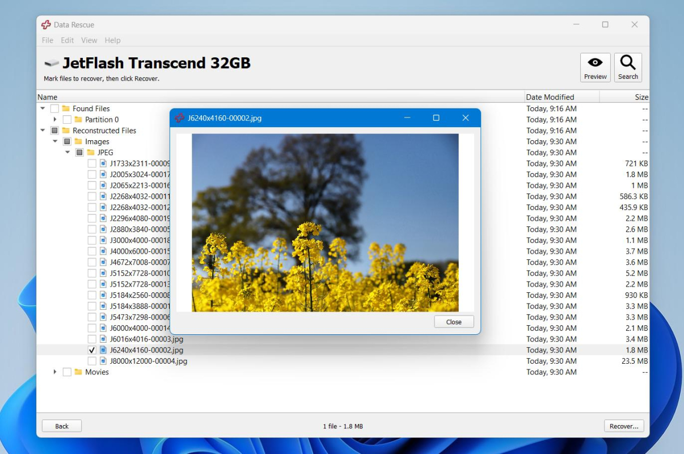Image resolution: width=684 pixels, height=454 pixels.
Task: Click the Partition 0 folder label
Action: [102, 120]
